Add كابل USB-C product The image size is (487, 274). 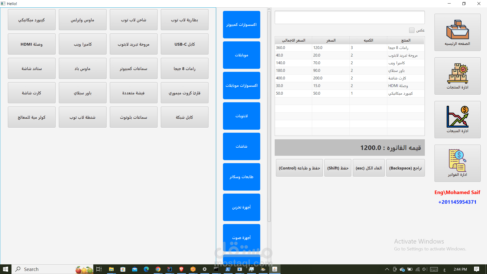click(x=185, y=44)
